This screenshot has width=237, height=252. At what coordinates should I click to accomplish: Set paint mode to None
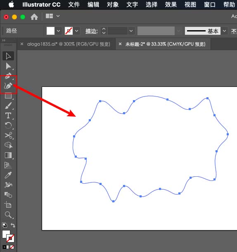coord(12,247)
